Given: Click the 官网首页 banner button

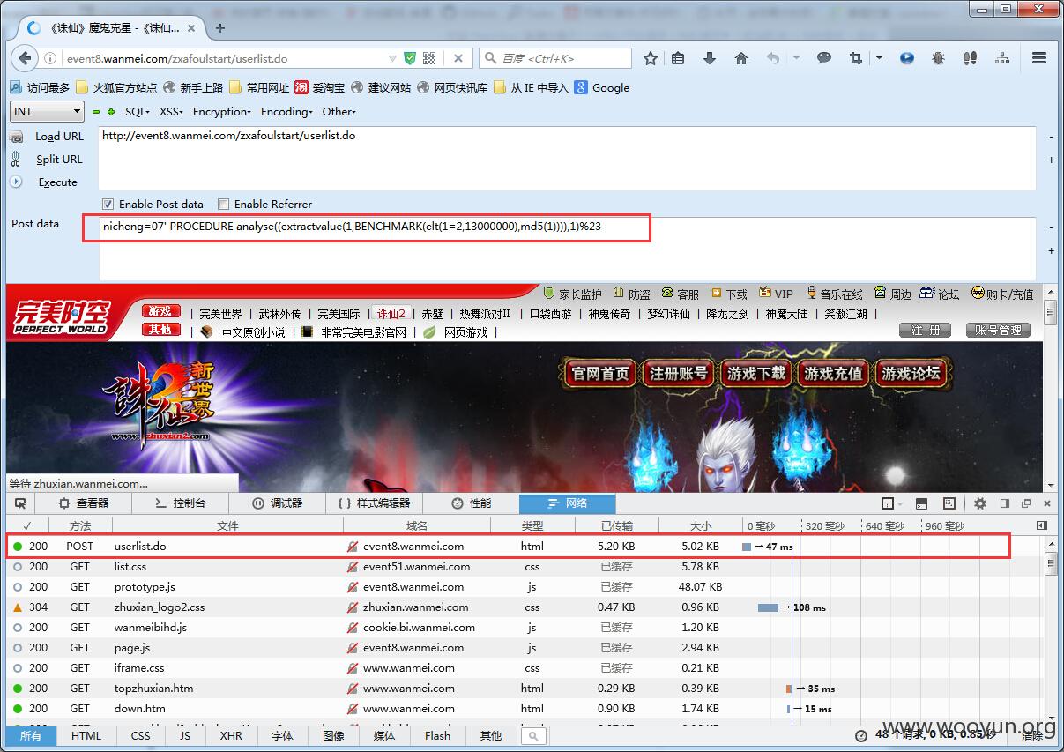Looking at the screenshot, I should pos(600,373).
